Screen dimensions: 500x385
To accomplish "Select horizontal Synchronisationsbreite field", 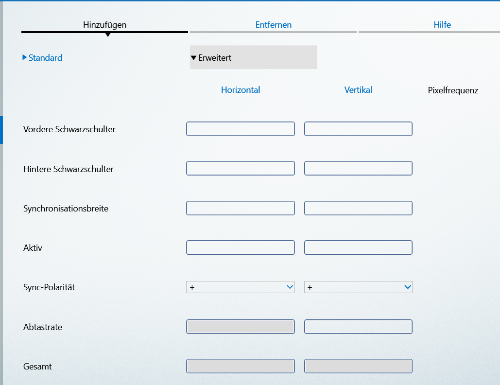I will tap(241, 208).
